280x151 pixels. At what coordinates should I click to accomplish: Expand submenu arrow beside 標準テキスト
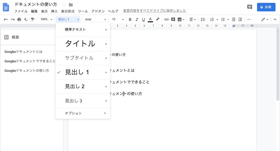(x=106, y=30)
